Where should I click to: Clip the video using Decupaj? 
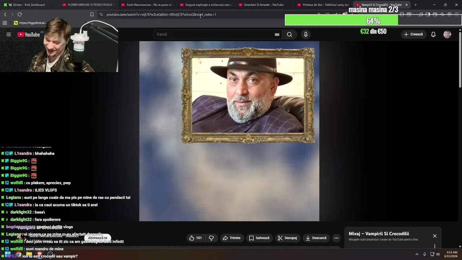tap(287, 238)
